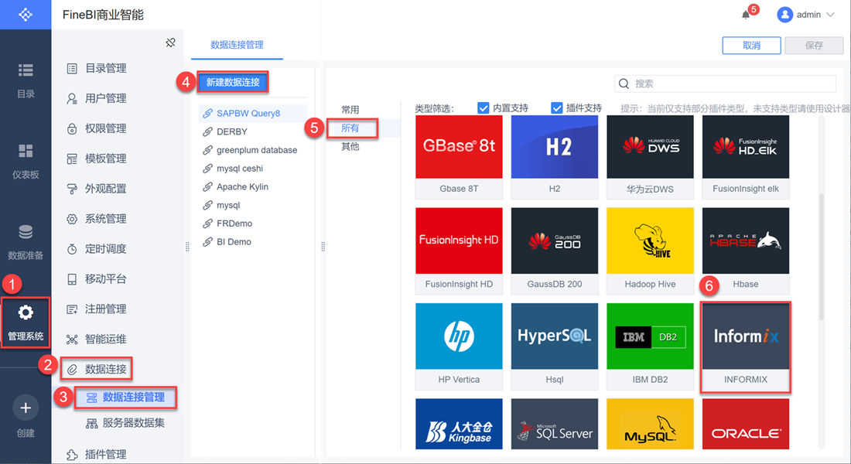Click the notification bell icon
851x464 pixels.
[x=746, y=15]
